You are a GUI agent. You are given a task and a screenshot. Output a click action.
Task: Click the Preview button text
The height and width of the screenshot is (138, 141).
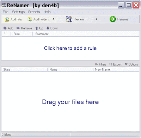coord(79,19)
